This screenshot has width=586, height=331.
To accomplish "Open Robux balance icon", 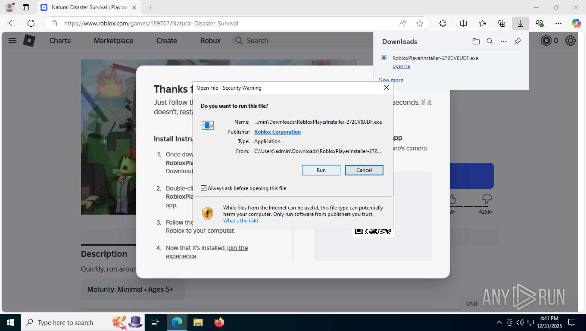I will tap(546, 41).
